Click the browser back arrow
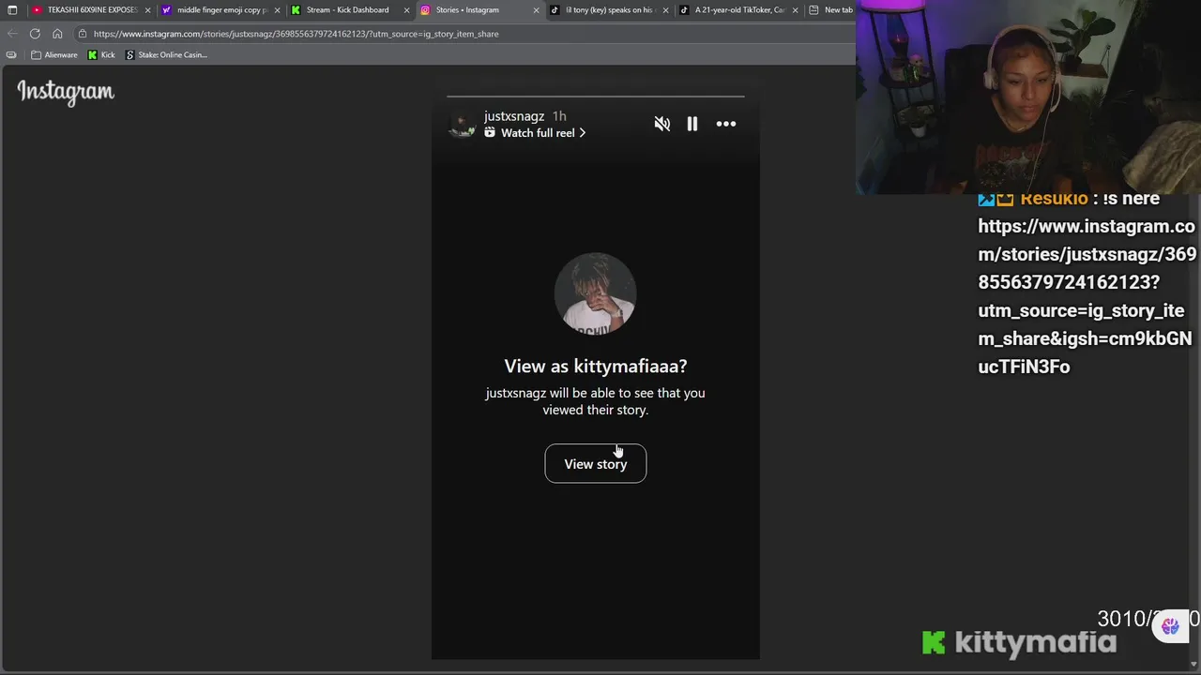Viewport: 1201px width, 675px height. tap(12, 34)
